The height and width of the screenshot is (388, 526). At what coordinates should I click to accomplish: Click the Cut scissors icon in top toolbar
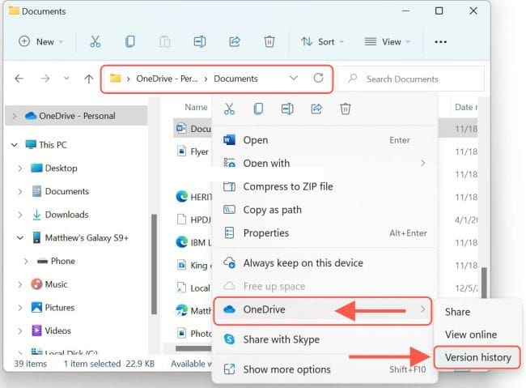pyautogui.click(x=95, y=41)
